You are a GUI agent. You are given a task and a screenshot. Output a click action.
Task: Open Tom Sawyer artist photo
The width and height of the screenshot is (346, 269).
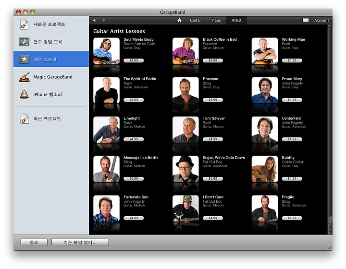(185, 130)
